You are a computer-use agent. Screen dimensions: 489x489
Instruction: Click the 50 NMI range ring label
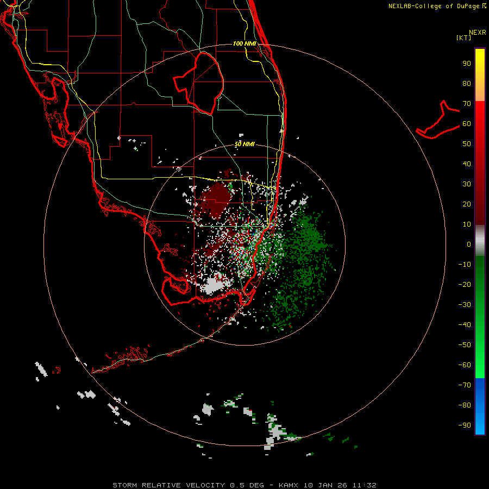point(244,144)
